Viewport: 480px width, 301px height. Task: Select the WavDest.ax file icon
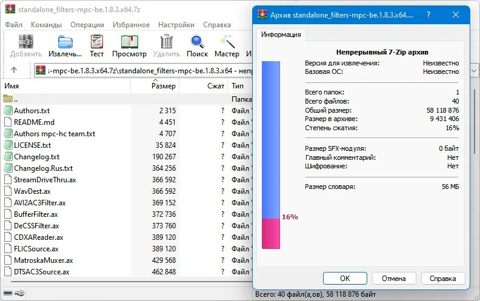[8, 191]
